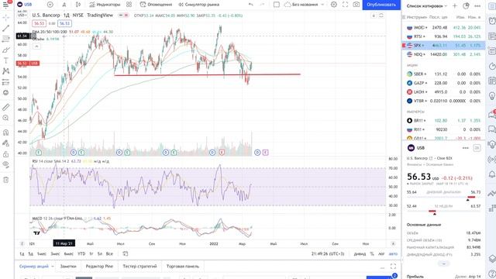Click the Опубликовать publish button
496x279 pixels.
point(381,5)
